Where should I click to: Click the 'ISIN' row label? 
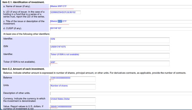[x=6, y=46]
